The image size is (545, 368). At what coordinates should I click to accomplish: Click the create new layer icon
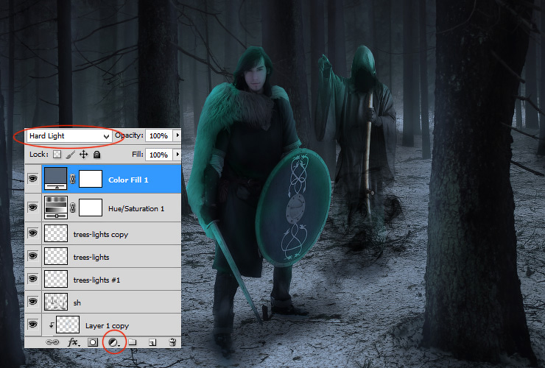pyautogui.click(x=152, y=343)
